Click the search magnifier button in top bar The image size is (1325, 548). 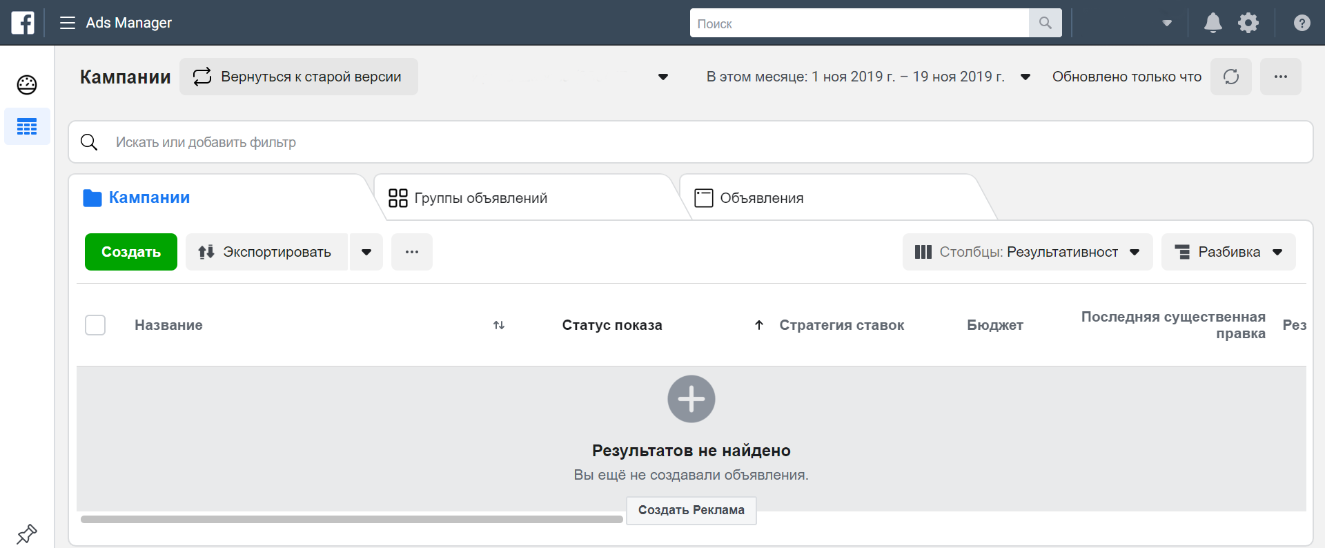[x=1046, y=23]
